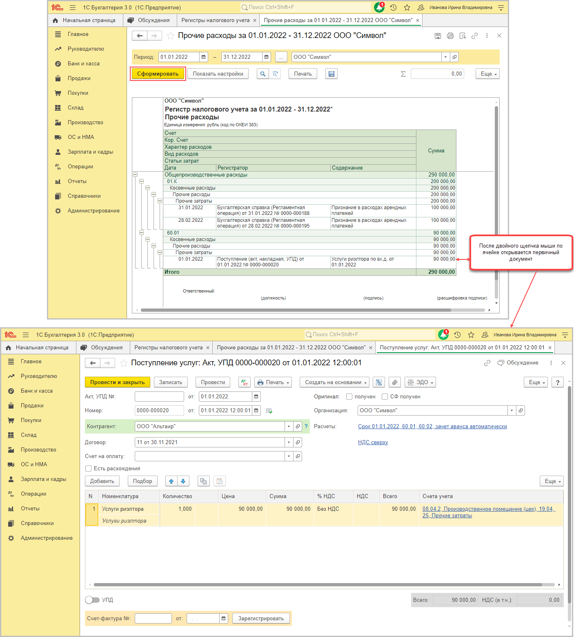Open the user icon next to Иванова in the Поступление услуг window

click(x=485, y=335)
